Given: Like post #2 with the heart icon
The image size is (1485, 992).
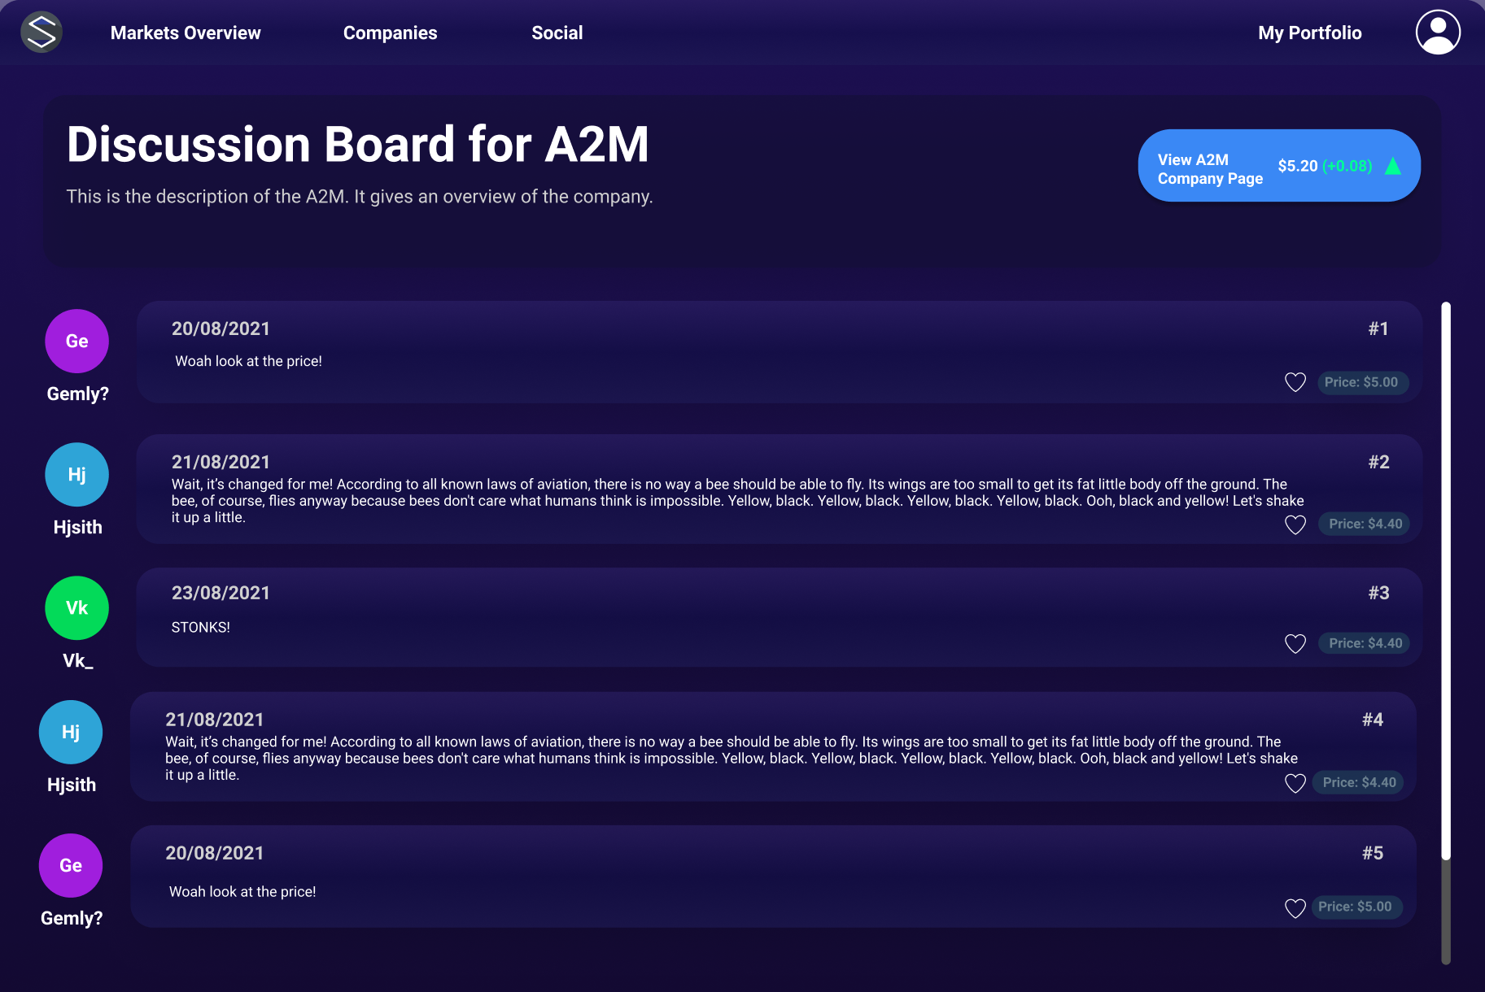Looking at the screenshot, I should click(x=1295, y=524).
